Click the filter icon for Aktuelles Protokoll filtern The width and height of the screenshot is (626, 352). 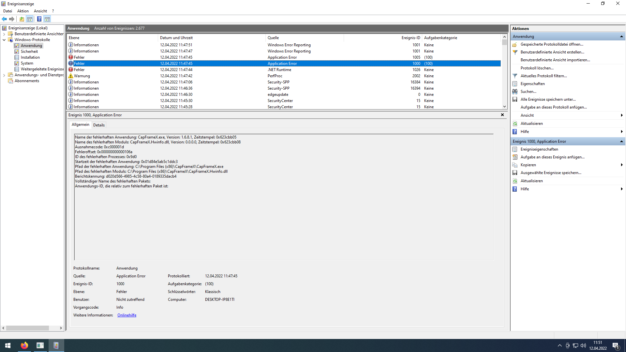[515, 76]
